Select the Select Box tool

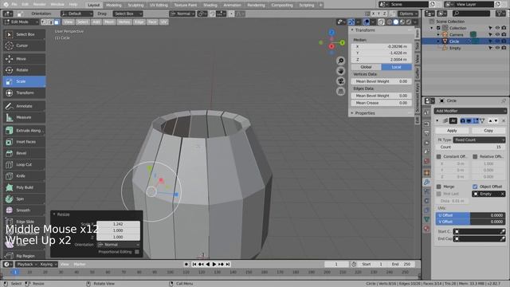point(25,34)
